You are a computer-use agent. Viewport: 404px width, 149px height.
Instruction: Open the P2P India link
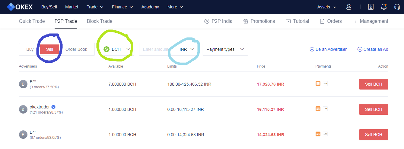coord(218,21)
